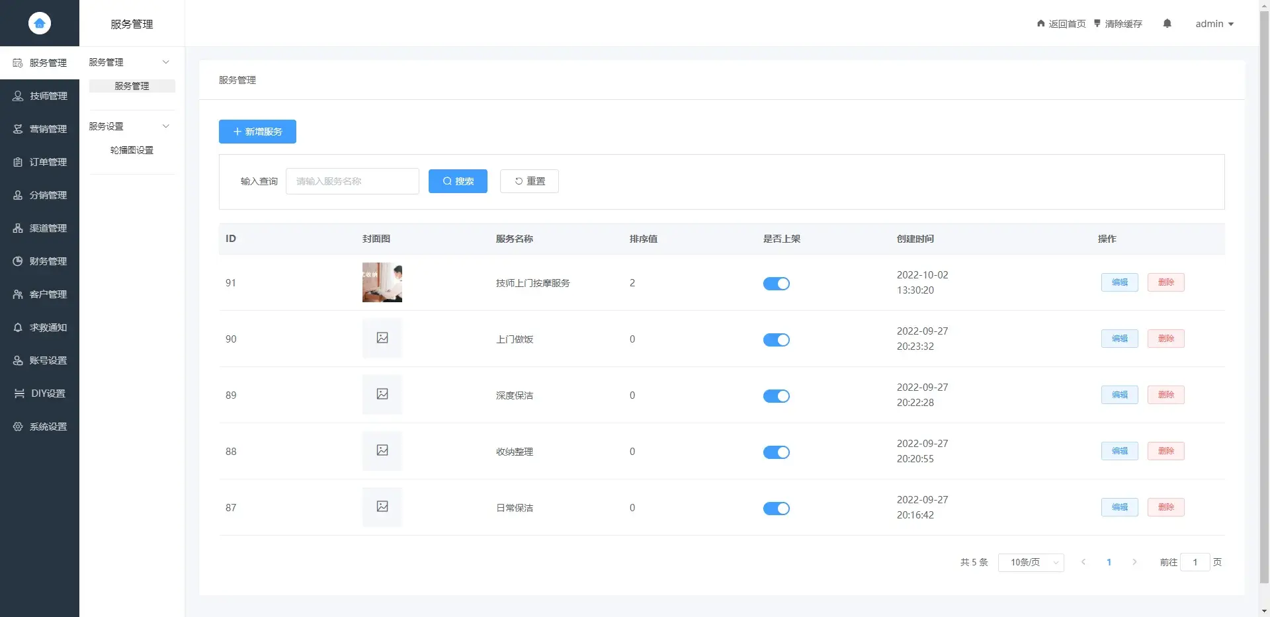Click image placeholder icon for 收纳整理
Image resolution: width=1270 pixels, height=617 pixels.
[382, 450]
